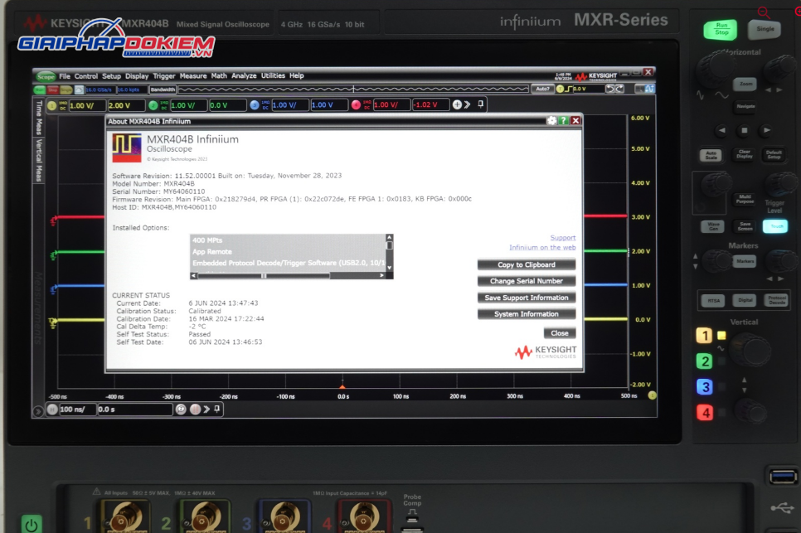Click the yellow Single toolbar button
This screenshot has height=533, width=801.
66,90
